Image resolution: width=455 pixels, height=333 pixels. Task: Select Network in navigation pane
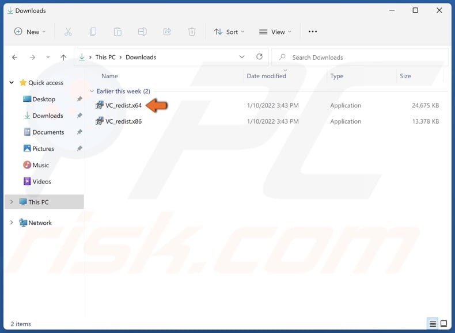tap(40, 223)
